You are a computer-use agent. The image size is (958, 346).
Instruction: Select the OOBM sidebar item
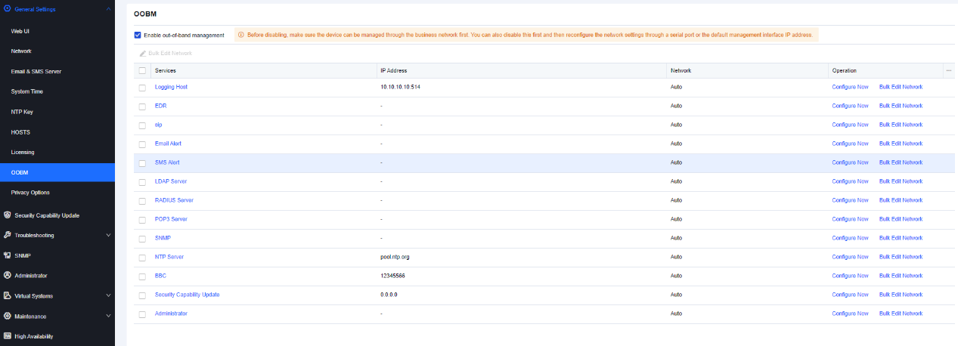pos(57,172)
